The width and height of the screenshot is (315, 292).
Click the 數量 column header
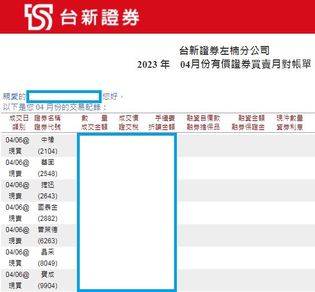point(94,118)
